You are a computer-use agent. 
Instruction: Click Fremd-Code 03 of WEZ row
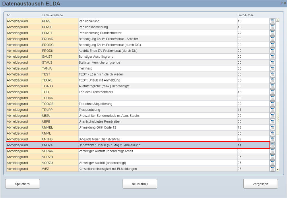(x=253, y=169)
